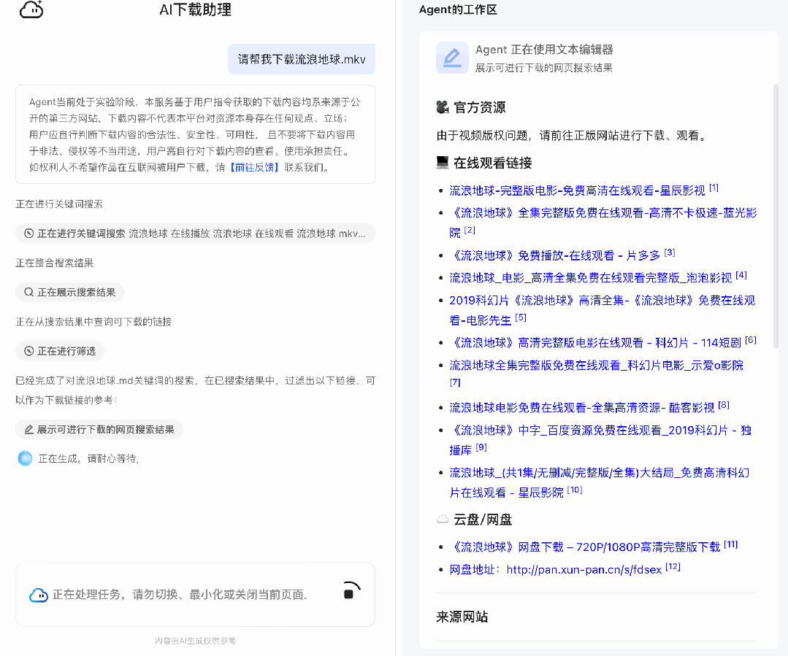Open the 泡泡影视 movie link
Image resolution: width=788 pixels, height=656 pixels.
point(590,277)
